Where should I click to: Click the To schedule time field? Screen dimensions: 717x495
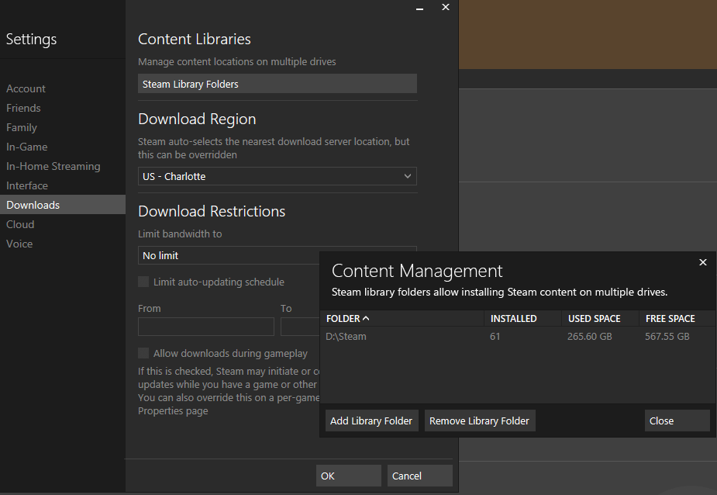[300, 327]
